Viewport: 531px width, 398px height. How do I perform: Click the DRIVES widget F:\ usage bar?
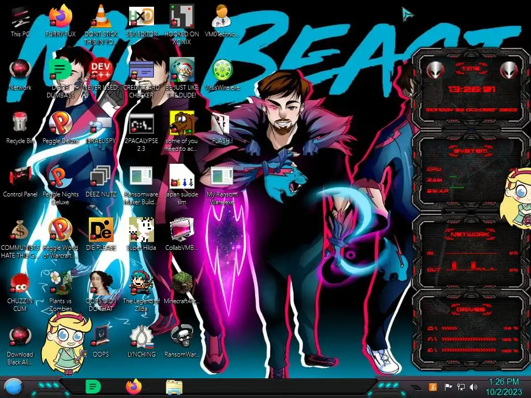[x=469, y=339]
